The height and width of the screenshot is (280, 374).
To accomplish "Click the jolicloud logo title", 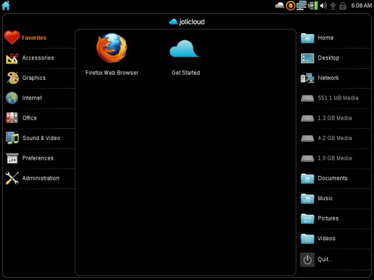I will click(187, 22).
